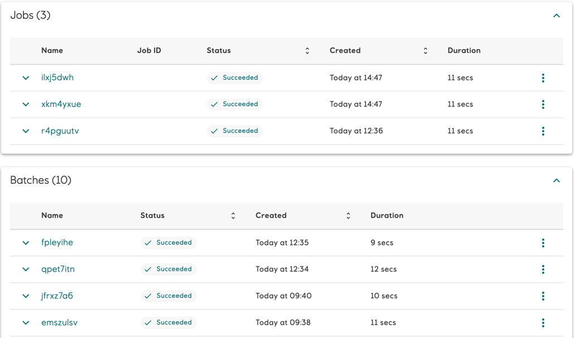Expand details for batch jfrxz7a6
The height and width of the screenshot is (338, 574).
click(x=25, y=296)
